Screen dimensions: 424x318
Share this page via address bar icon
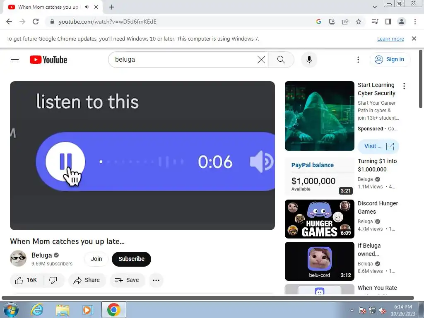[x=345, y=22]
